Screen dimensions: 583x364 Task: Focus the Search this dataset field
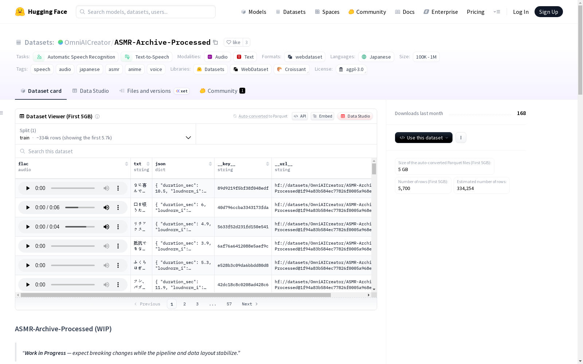tap(196, 151)
